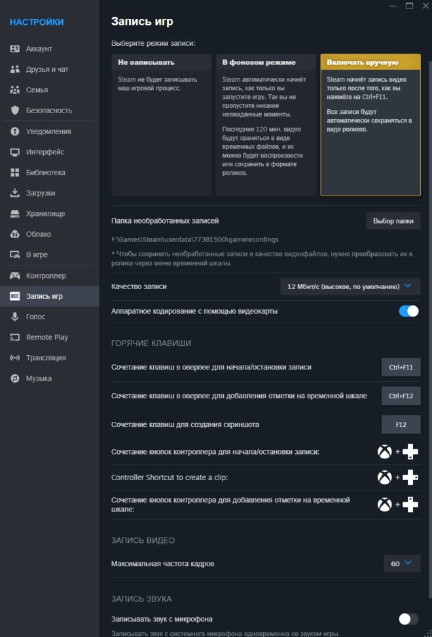The height and width of the screenshot is (637, 432).
Task: Click Xbox guide icon for start/stop recording shortcut
Action: [x=384, y=452]
